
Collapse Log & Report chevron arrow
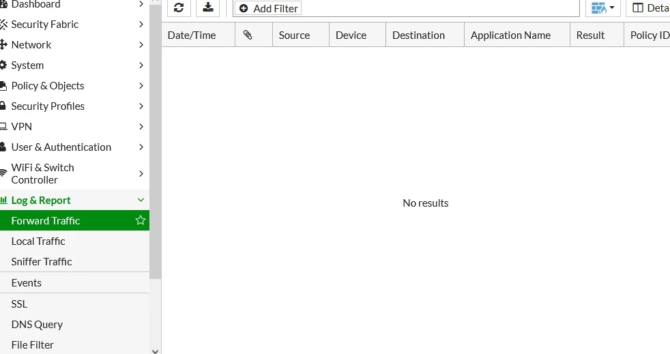(x=141, y=200)
